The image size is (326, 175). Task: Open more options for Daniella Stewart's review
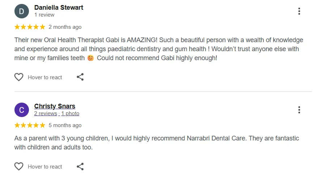pyautogui.click(x=299, y=11)
